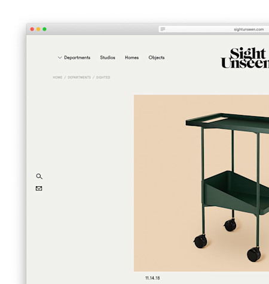Close the browser window with red button

tap(32, 29)
